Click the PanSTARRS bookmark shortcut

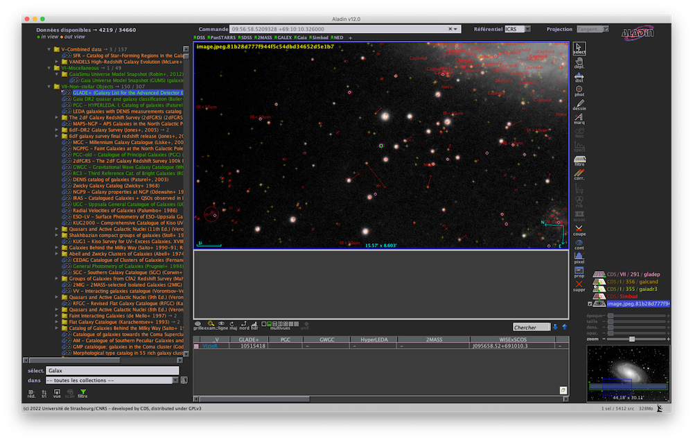tap(222, 37)
